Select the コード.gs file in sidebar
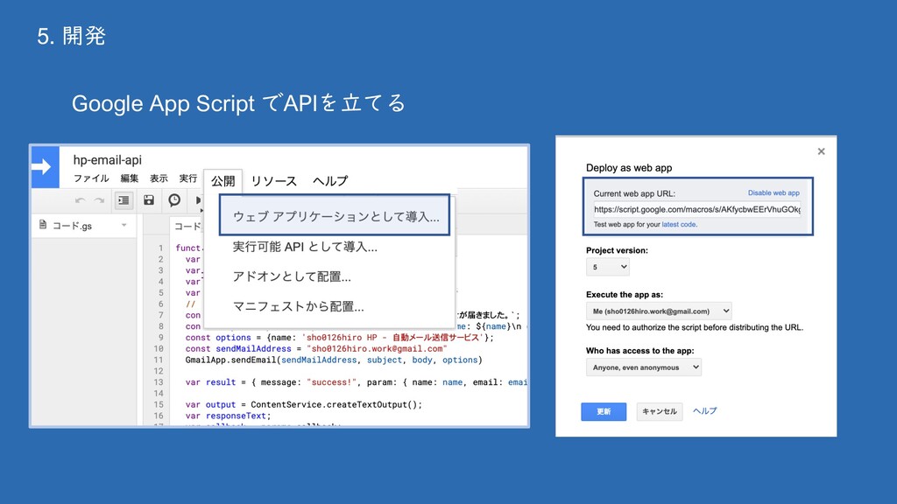This screenshot has height=504, width=897. tap(83, 226)
